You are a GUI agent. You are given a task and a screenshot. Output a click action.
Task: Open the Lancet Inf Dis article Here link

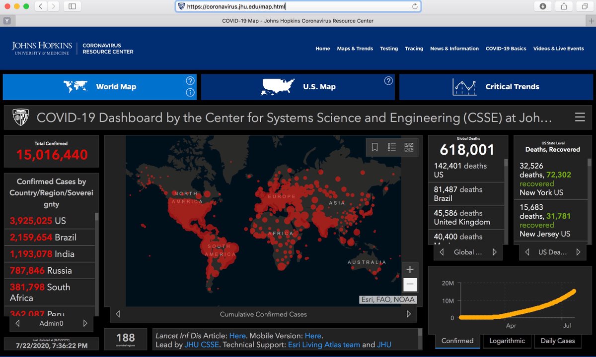click(237, 336)
